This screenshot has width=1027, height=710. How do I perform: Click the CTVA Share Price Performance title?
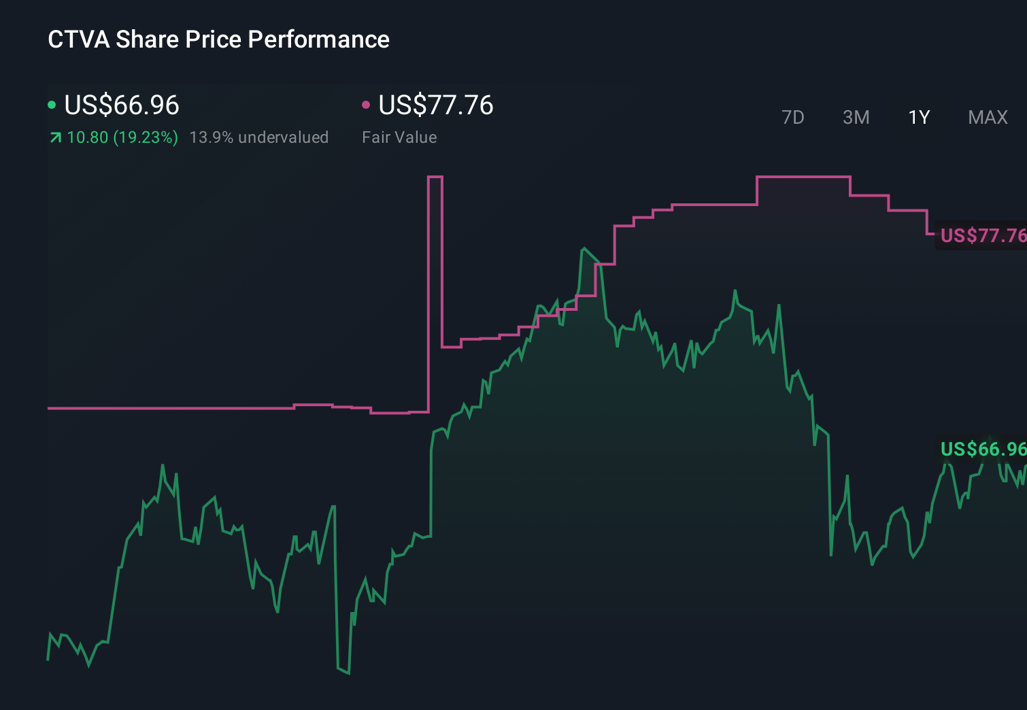pos(218,39)
